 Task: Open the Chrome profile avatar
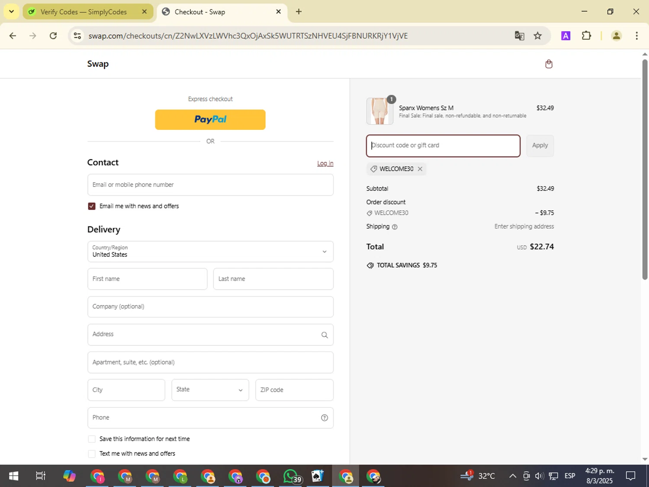[x=617, y=36]
